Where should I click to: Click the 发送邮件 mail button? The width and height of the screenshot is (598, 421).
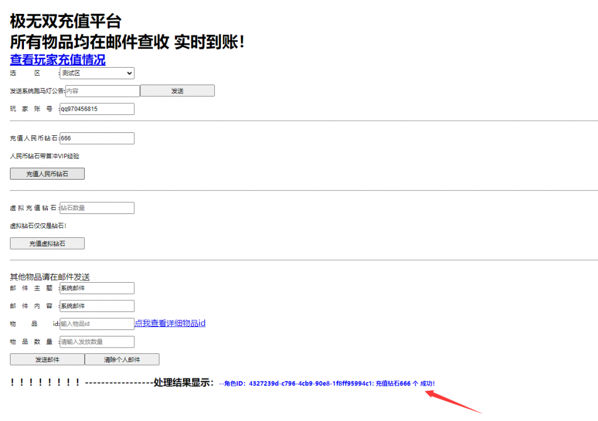[x=47, y=359]
